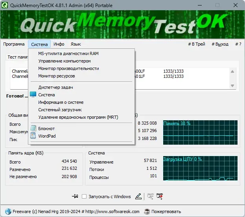Screen dimensions: 245x217
Task: Click the memory list scroll up arrow
Action: coord(232,72)
